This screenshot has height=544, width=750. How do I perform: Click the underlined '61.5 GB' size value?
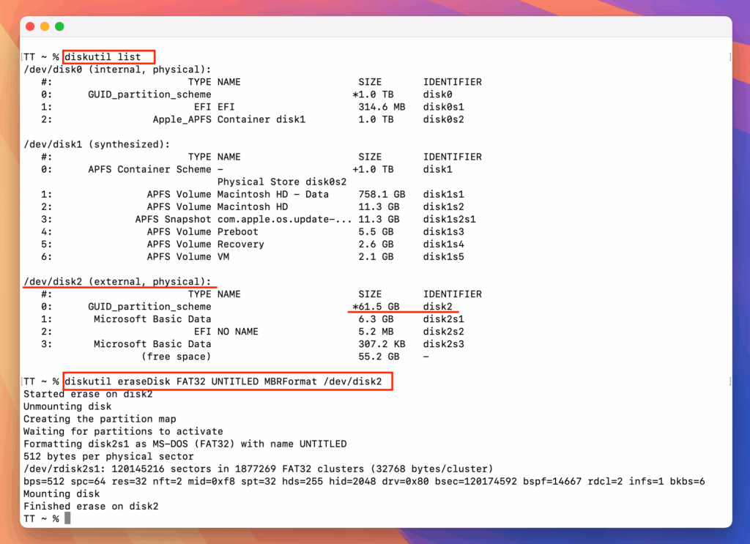coord(376,307)
